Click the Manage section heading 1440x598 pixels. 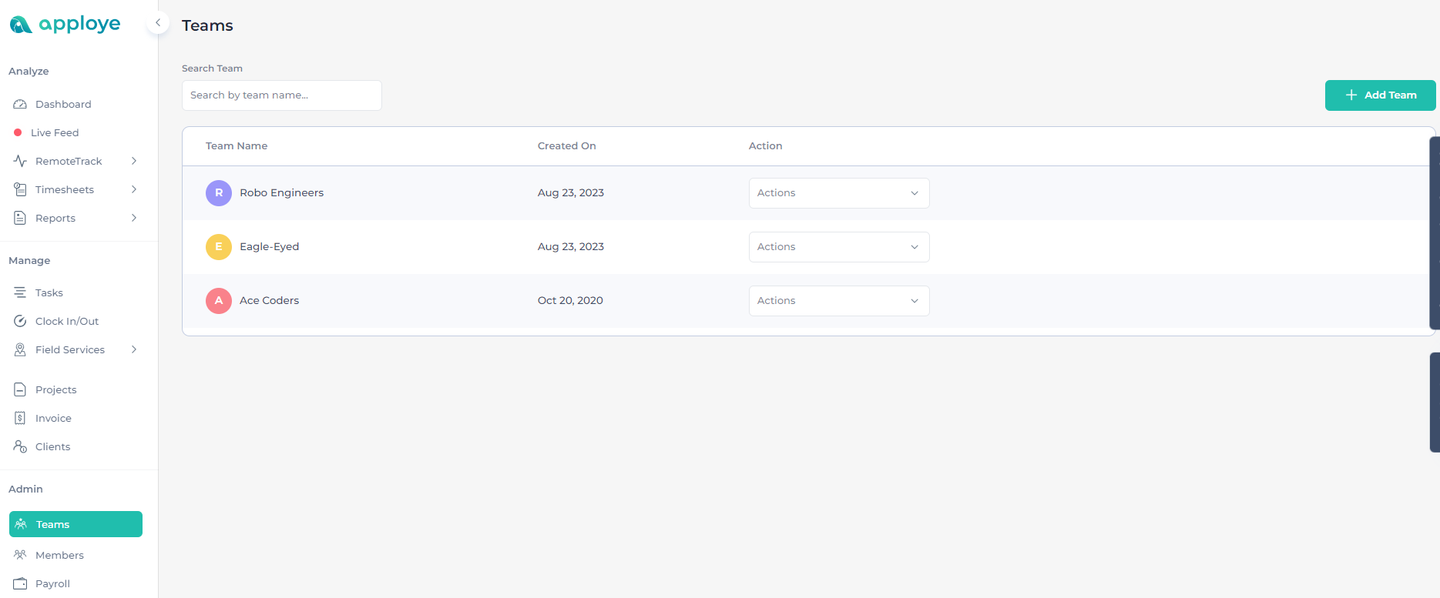pyautogui.click(x=29, y=261)
